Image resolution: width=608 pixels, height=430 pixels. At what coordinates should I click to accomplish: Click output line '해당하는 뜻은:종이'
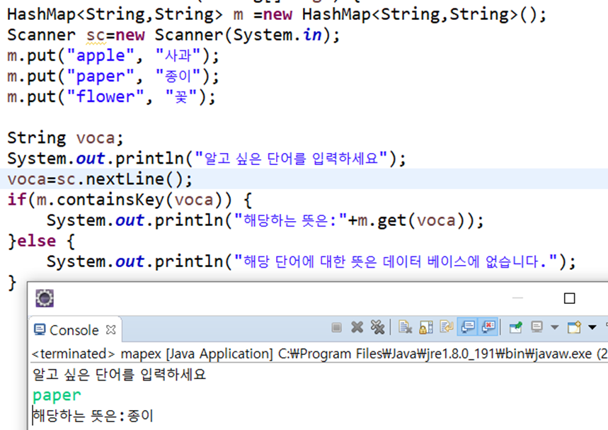click(93, 416)
